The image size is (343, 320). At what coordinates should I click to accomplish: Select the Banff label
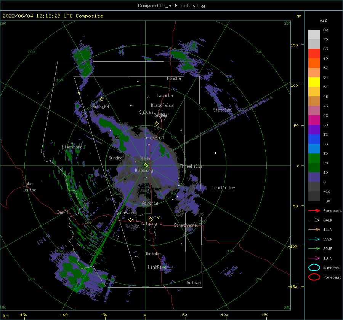tap(63, 212)
